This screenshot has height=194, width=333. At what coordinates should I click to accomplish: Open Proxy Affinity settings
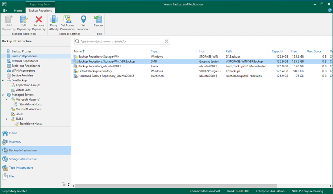(54, 23)
